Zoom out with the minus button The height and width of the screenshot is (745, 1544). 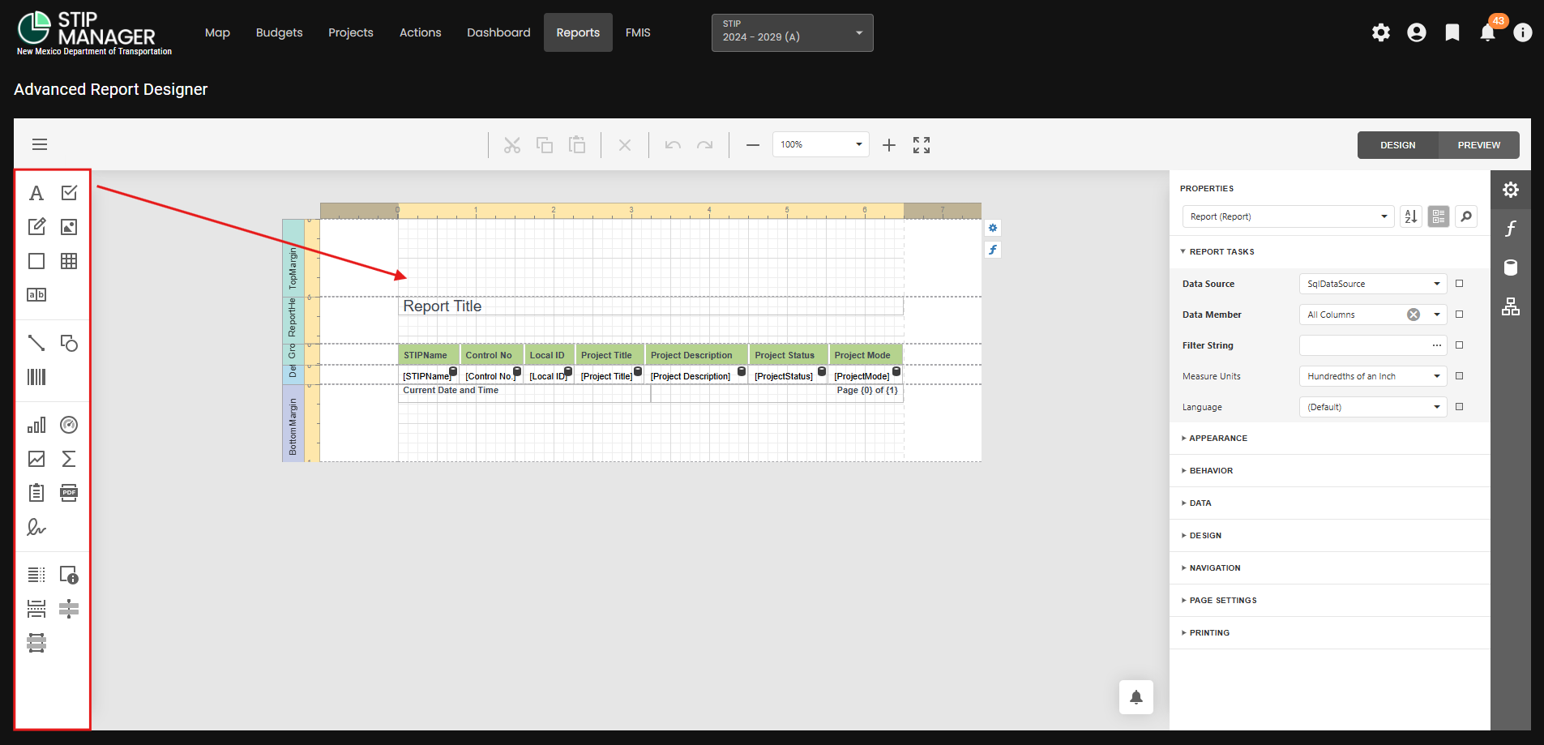(x=753, y=145)
